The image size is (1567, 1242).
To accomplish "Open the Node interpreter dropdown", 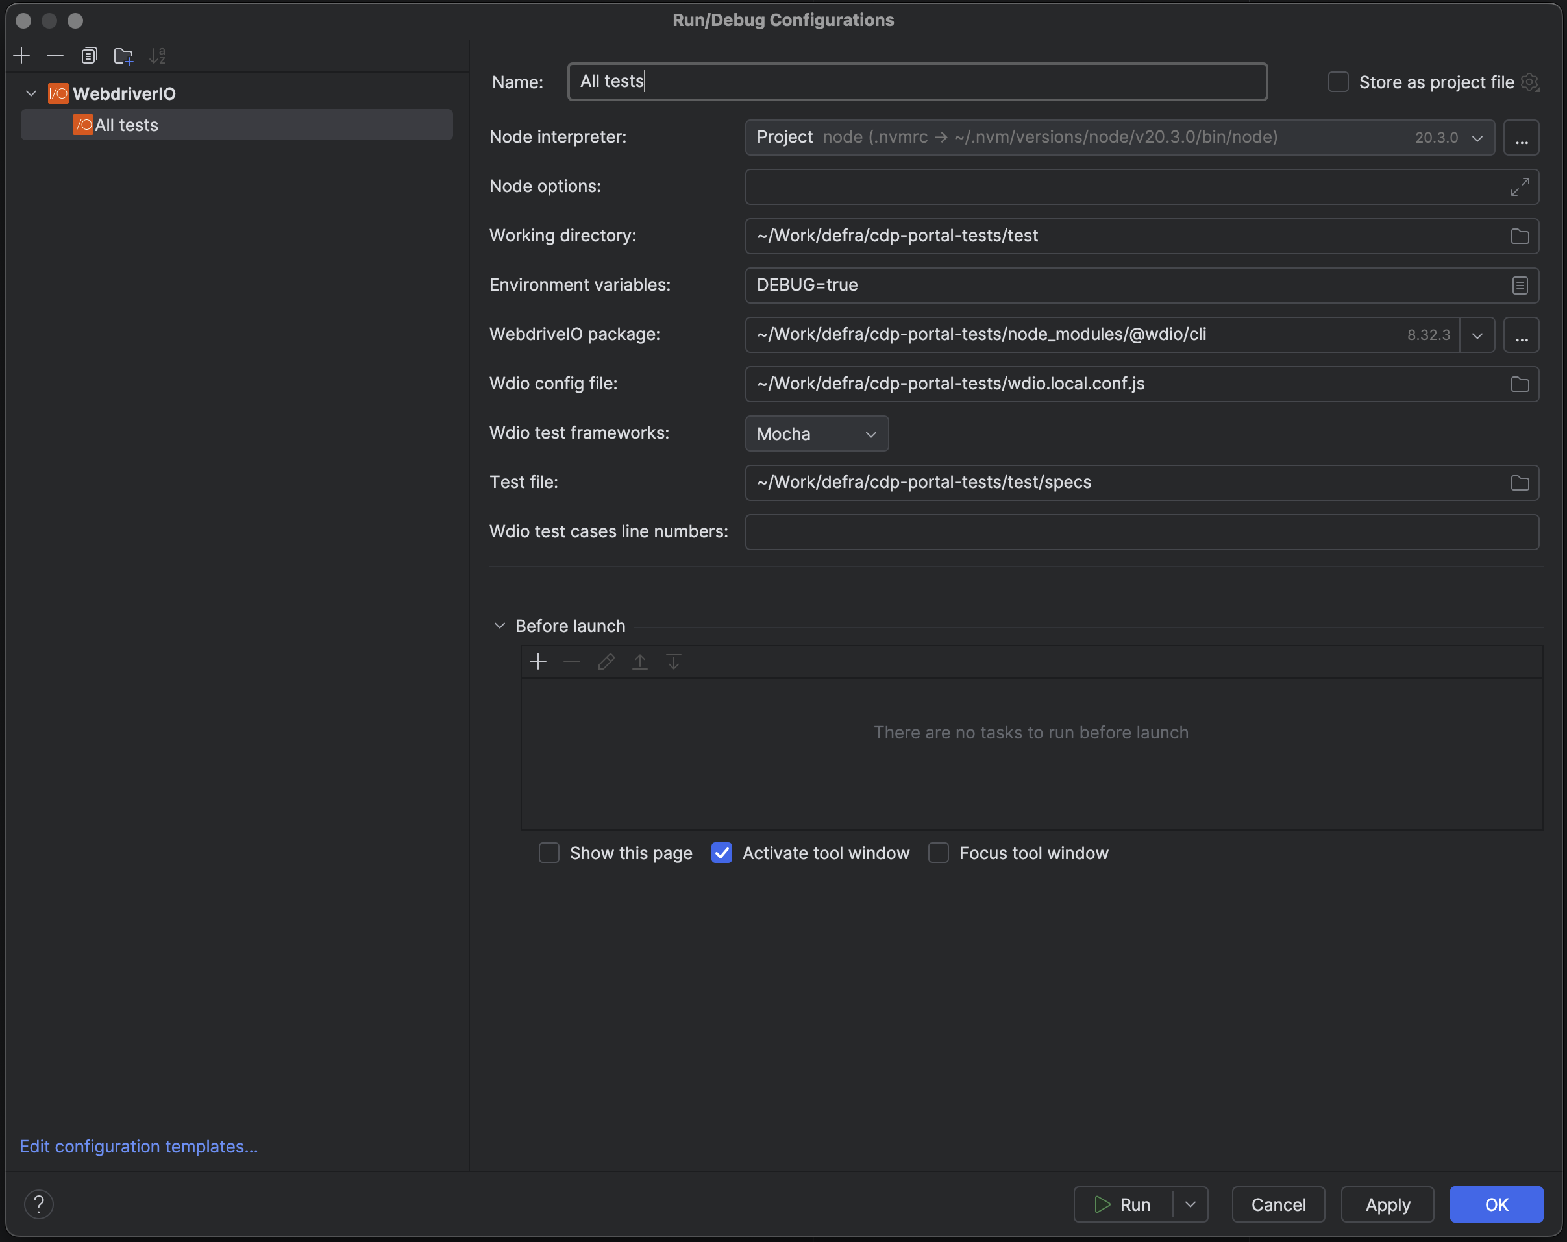I will [x=1477, y=138].
